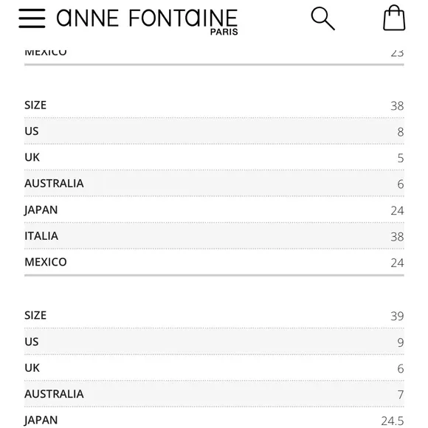
Task: Open the shopping bag cart
Action: point(394,18)
